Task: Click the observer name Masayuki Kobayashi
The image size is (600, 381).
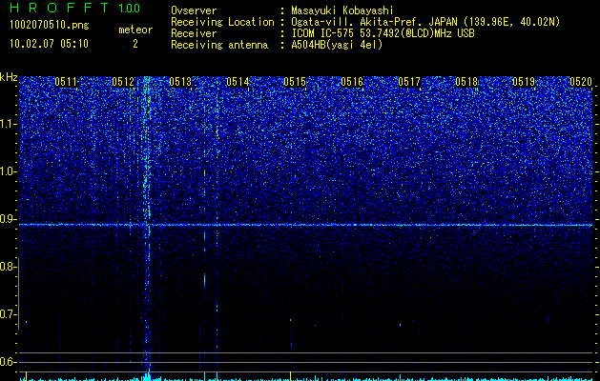Action: (342, 10)
